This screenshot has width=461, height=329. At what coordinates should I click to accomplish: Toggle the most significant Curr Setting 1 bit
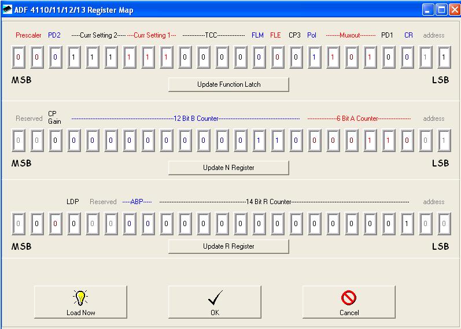click(x=130, y=57)
